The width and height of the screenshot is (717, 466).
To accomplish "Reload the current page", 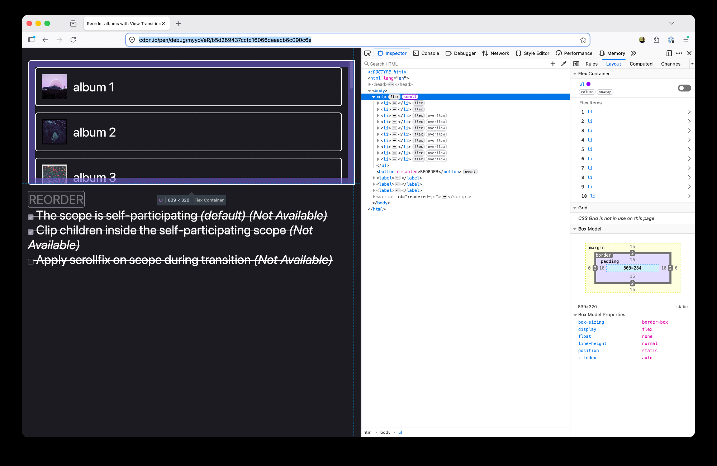I will (x=73, y=40).
